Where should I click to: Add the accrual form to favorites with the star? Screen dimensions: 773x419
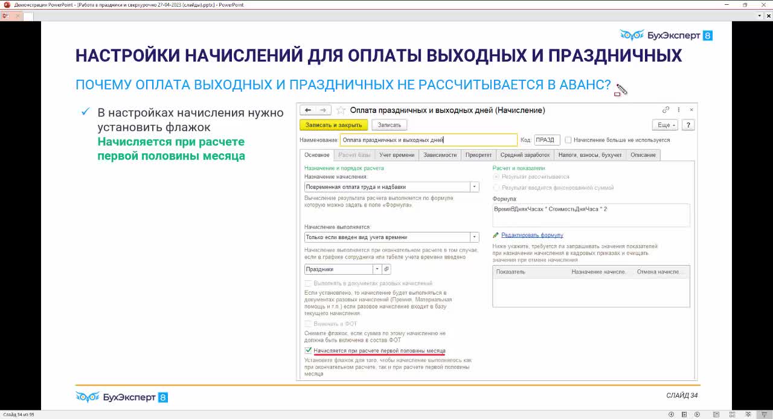click(341, 110)
